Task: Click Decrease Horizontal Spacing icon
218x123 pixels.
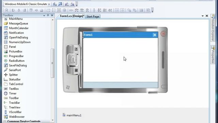Action: [x=82, y=10]
